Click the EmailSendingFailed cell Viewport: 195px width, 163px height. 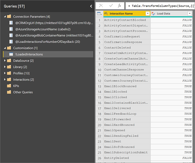127,136
